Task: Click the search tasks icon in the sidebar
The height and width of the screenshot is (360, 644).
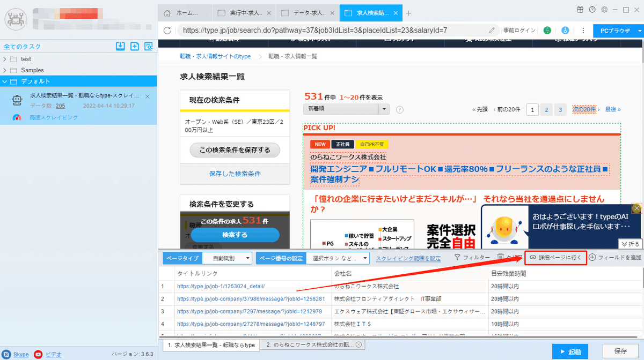Action: (x=149, y=47)
